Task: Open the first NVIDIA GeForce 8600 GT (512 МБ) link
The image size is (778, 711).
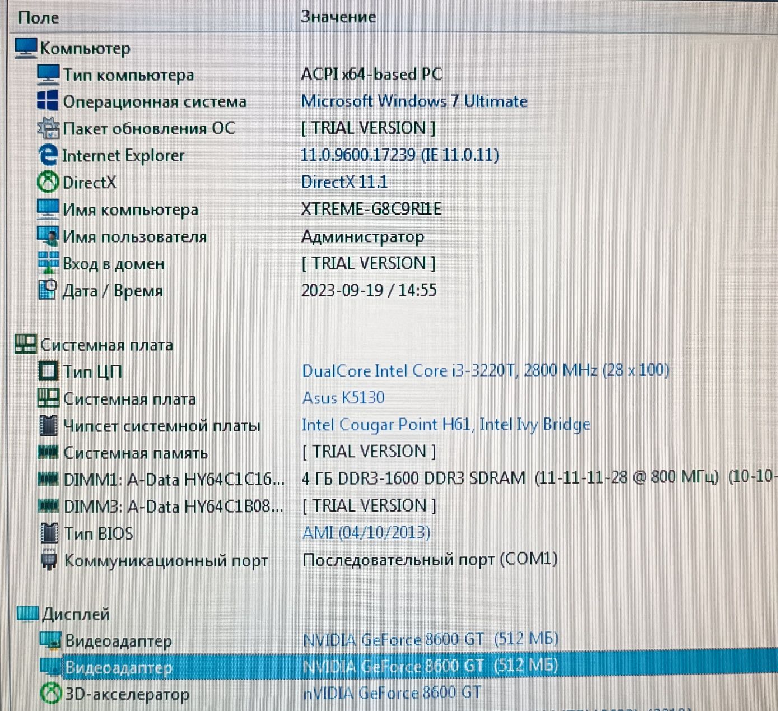Action: [x=430, y=639]
